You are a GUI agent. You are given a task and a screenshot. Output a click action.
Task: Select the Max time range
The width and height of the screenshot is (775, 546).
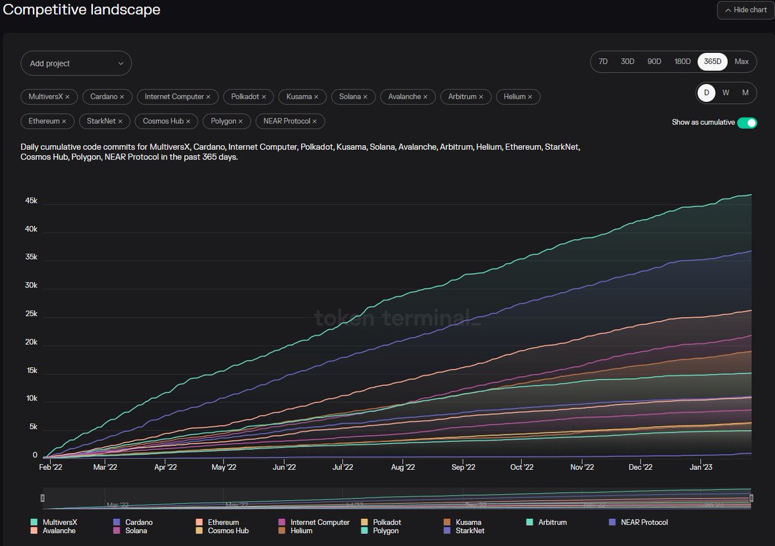(741, 62)
